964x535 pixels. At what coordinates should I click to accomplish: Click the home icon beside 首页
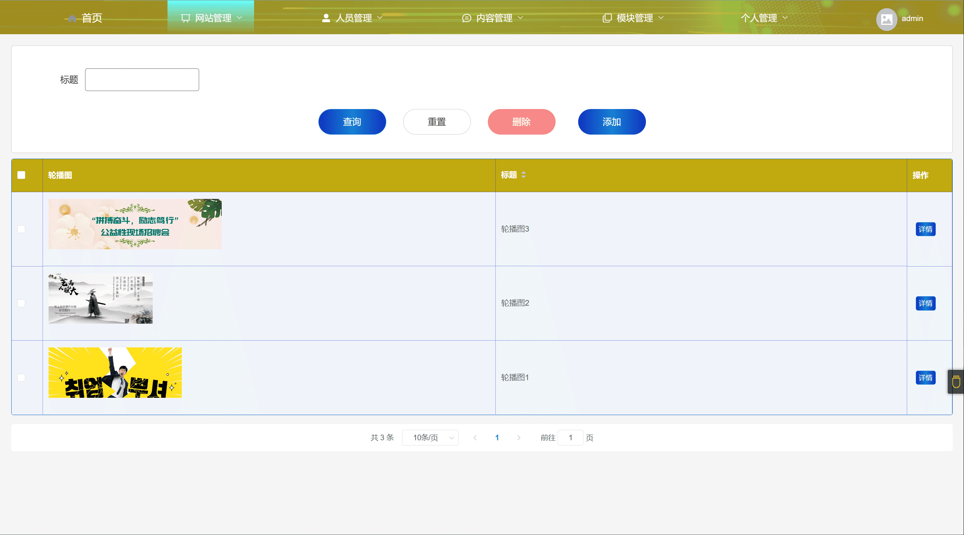tap(72, 18)
